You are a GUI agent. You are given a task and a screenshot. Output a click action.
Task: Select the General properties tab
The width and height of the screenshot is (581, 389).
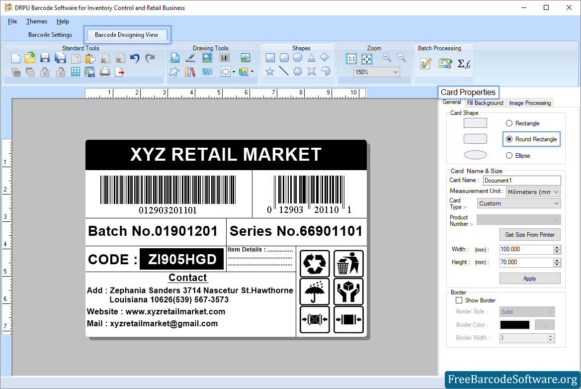click(452, 102)
